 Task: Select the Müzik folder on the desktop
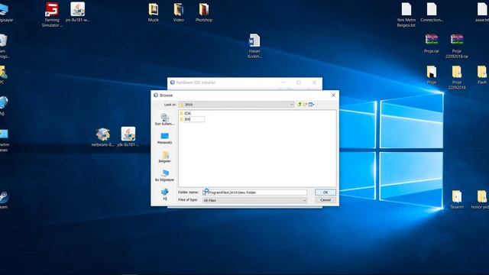click(154, 12)
